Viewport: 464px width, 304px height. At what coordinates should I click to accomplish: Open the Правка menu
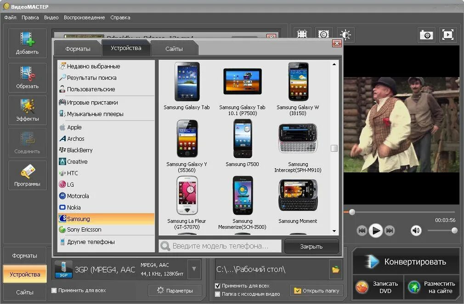click(x=30, y=17)
